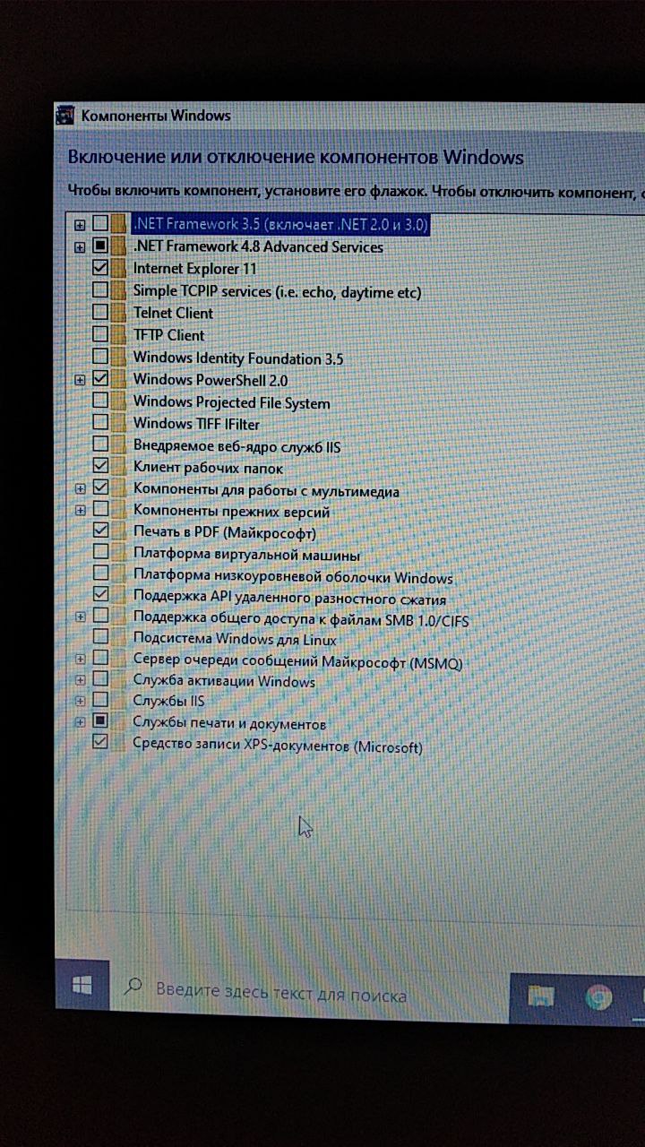This screenshot has width=645, height=1147.
Task: Expand the .NET Framework 3.5 node
Action: click(x=80, y=224)
